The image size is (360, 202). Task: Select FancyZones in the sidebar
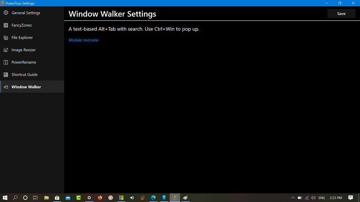point(32,25)
